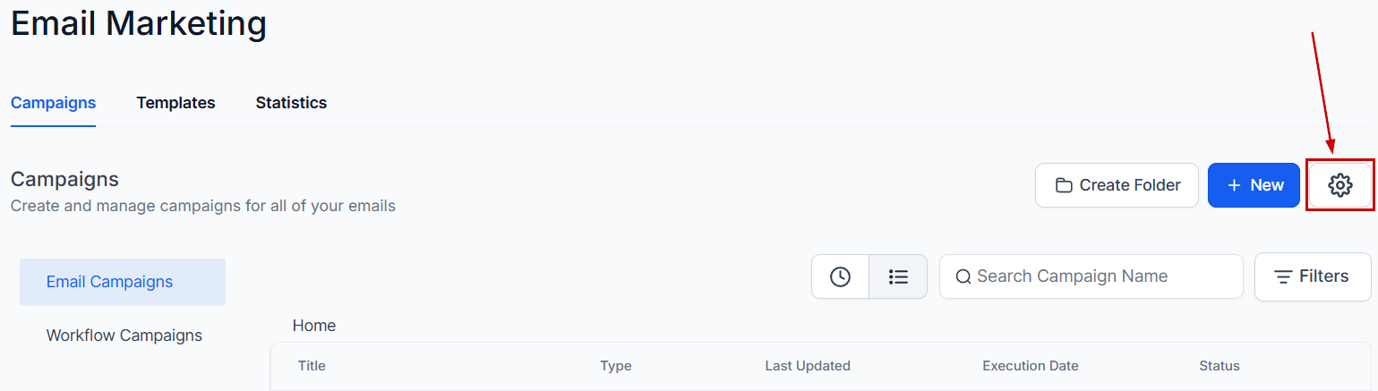Sort by the Type column header
Screen dimensions: 1378x391
click(616, 366)
